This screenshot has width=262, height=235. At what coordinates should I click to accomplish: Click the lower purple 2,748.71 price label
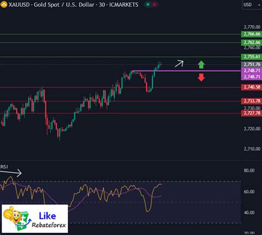point(251,77)
